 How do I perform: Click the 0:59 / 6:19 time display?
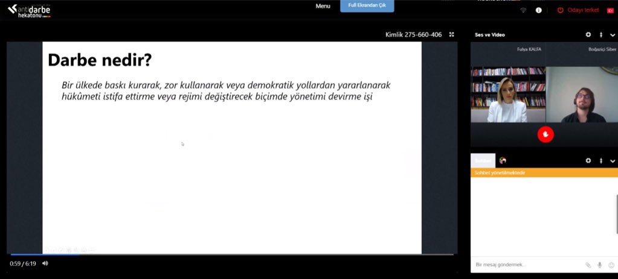pos(23,264)
